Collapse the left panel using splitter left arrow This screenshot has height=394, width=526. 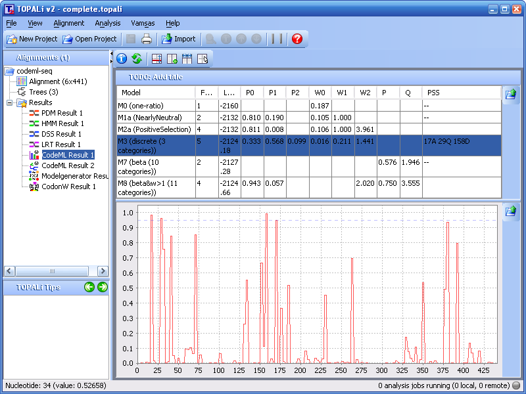(111, 54)
